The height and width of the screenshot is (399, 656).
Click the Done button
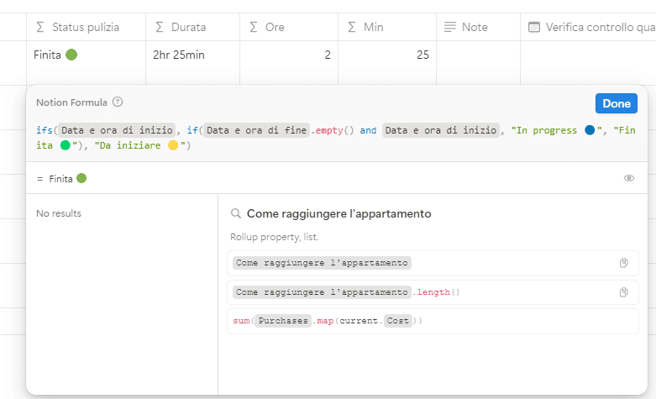point(617,103)
